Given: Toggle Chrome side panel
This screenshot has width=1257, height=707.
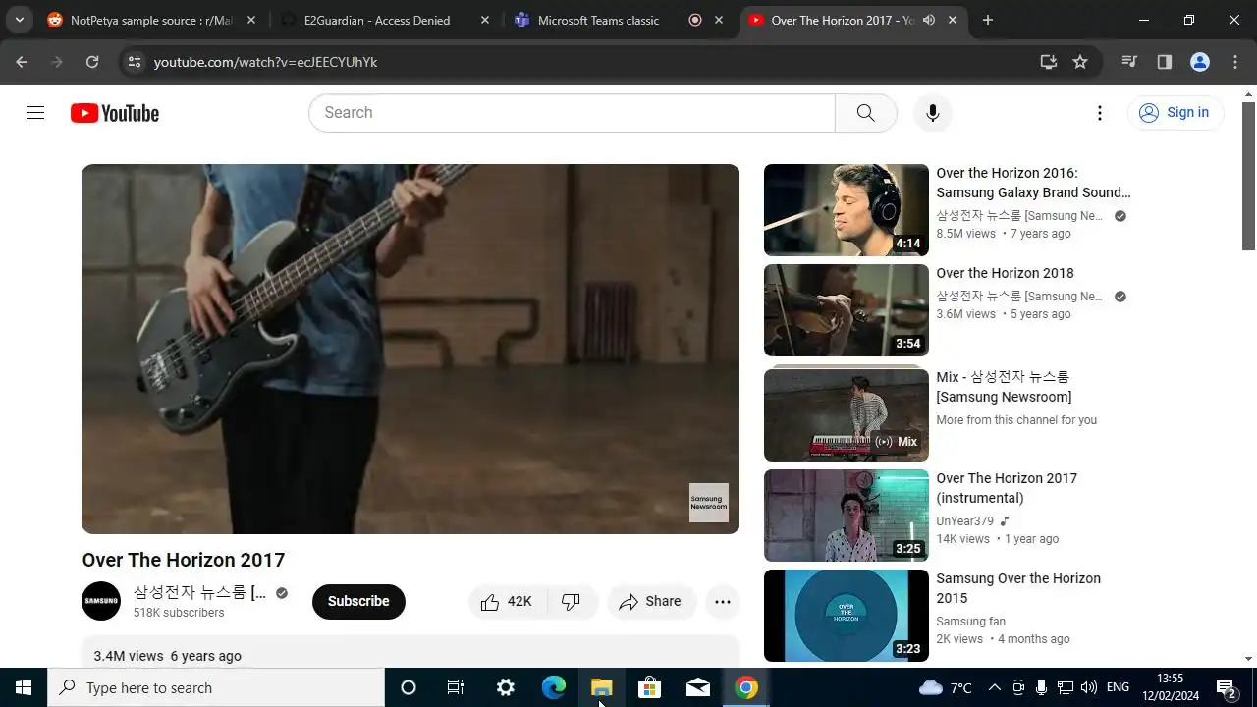Looking at the screenshot, I should 1165,62.
